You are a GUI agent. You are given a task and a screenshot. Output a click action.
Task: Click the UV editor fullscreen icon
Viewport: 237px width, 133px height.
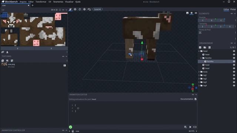[60, 10]
